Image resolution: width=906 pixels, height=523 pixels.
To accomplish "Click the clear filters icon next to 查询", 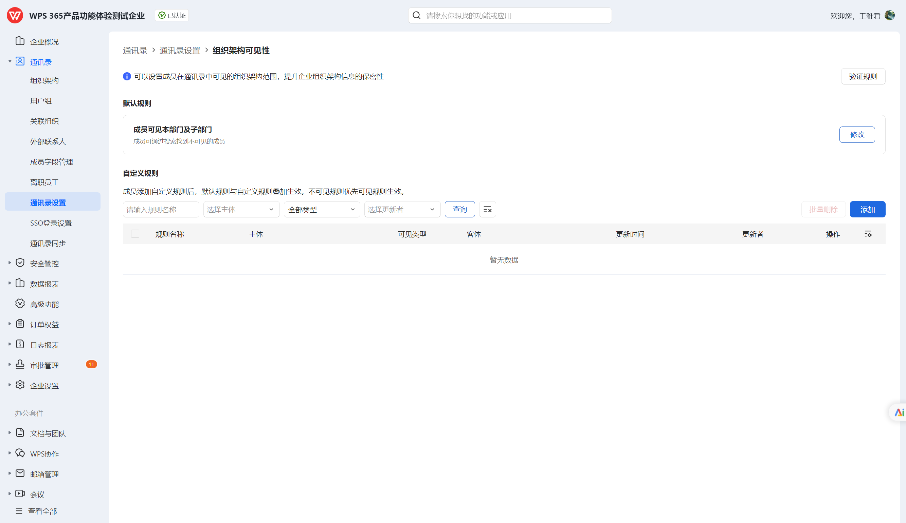I will (x=487, y=209).
